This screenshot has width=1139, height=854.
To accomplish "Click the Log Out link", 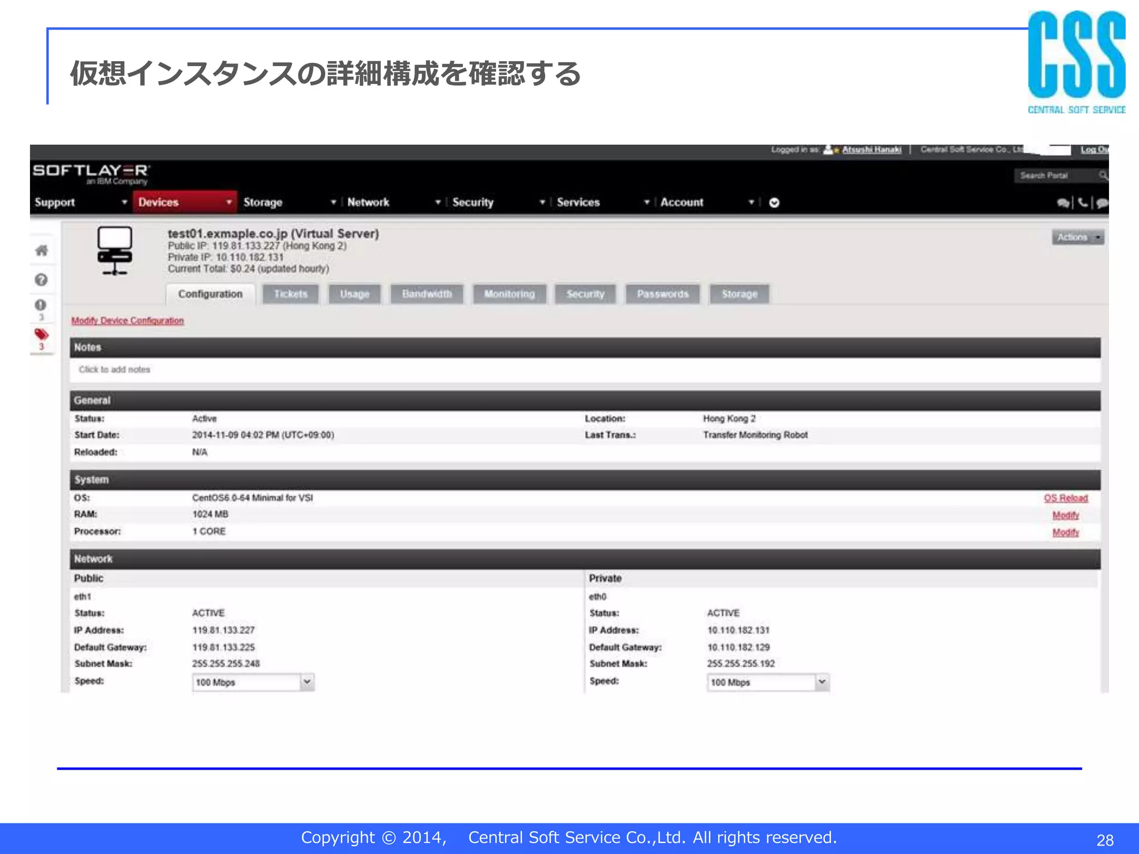I will [1094, 150].
